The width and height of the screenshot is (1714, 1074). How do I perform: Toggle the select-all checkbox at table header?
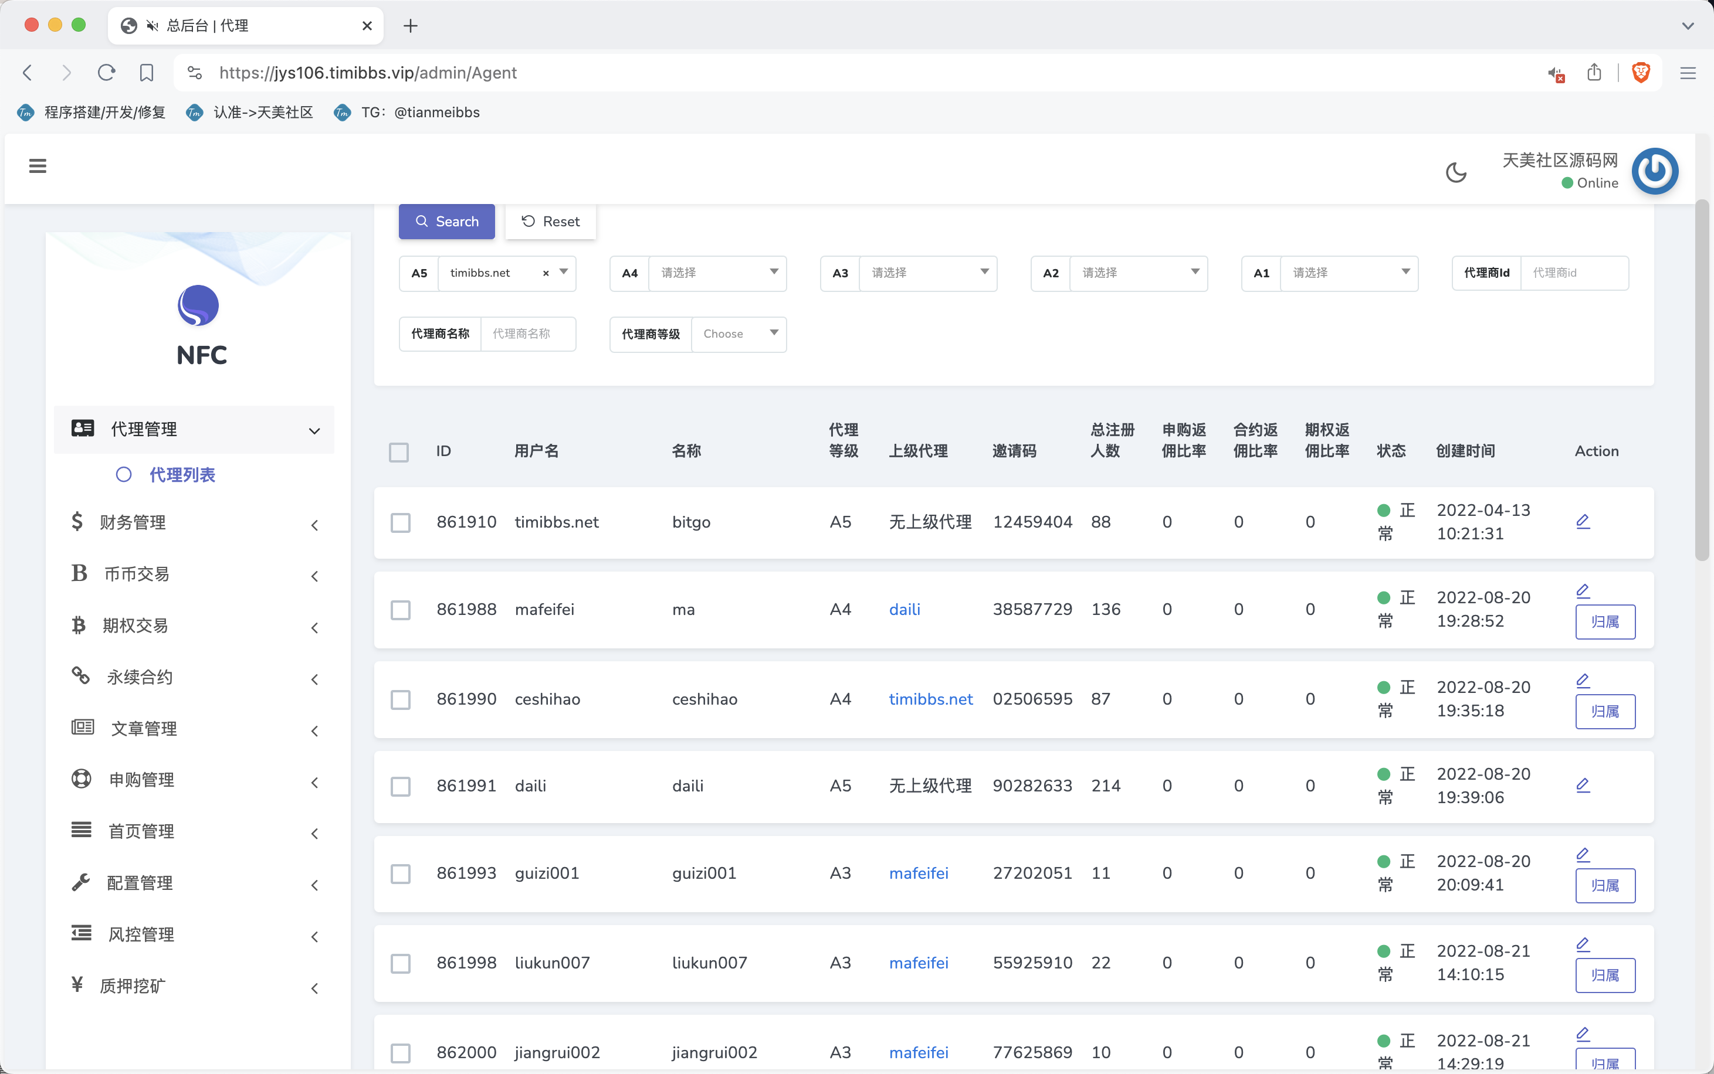pyautogui.click(x=398, y=451)
